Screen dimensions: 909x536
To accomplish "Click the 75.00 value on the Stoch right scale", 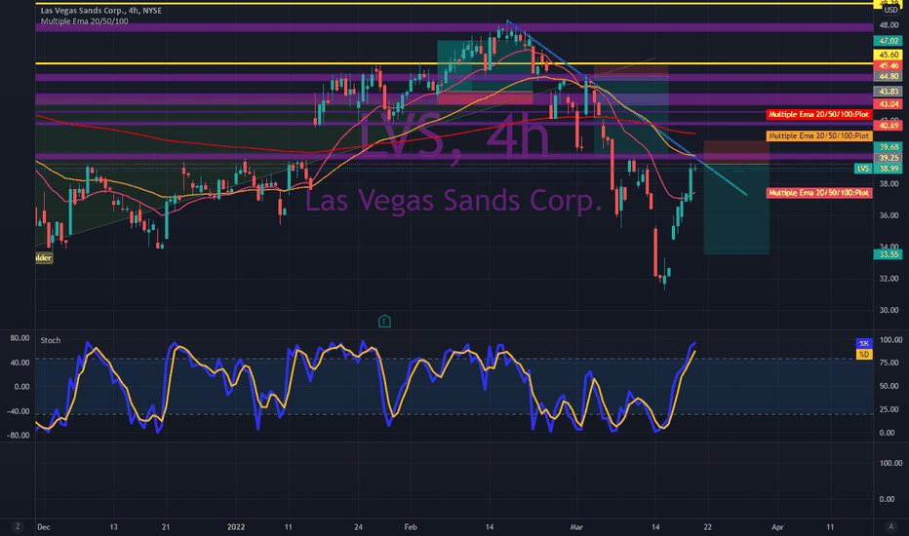I will tap(889, 363).
